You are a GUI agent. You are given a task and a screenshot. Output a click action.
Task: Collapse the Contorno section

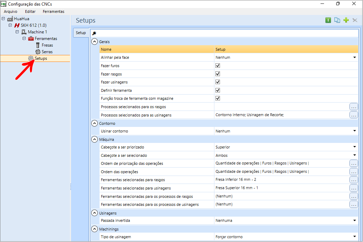click(94, 123)
